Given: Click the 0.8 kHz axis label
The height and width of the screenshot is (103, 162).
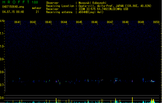Looking at the screenshot, I should pyautogui.click(x=2, y=72).
